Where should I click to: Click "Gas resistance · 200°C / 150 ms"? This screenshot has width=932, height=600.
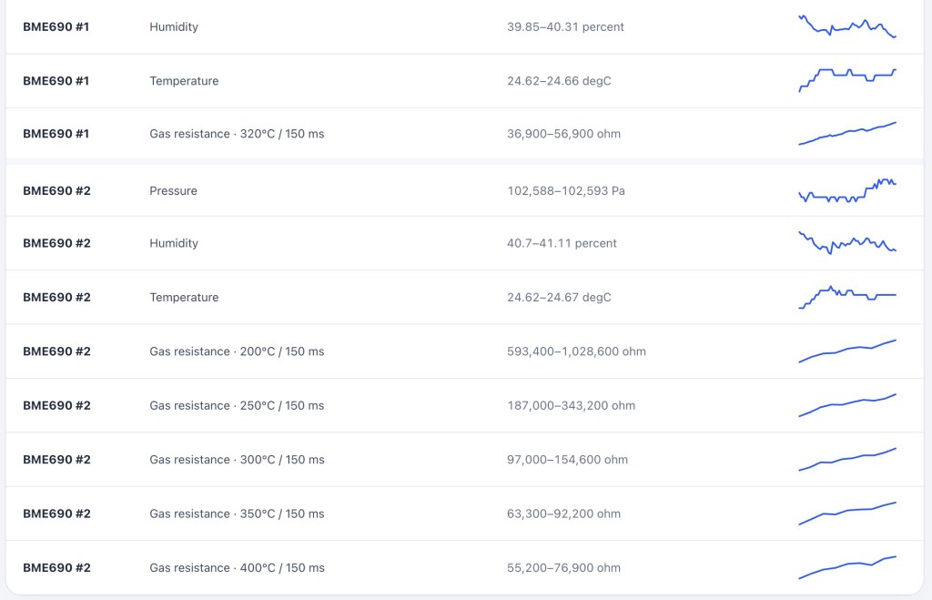237,351
